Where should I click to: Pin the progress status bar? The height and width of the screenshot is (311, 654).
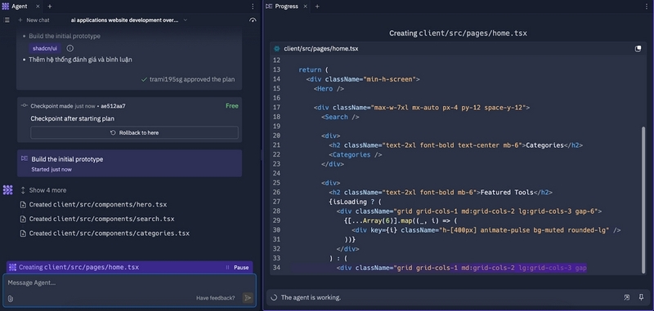pos(641,297)
